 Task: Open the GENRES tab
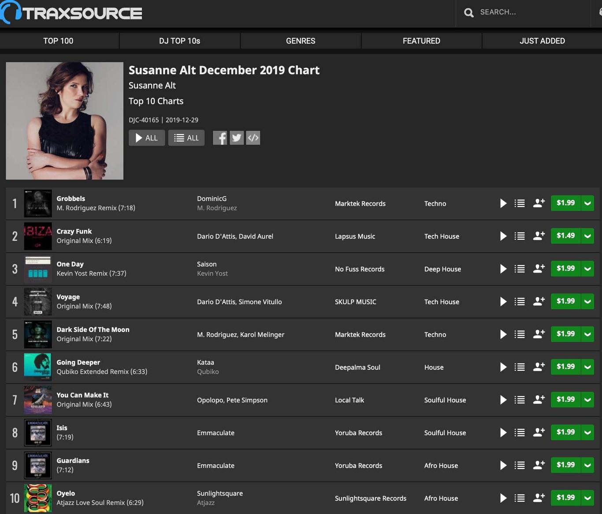click(301, 41)
